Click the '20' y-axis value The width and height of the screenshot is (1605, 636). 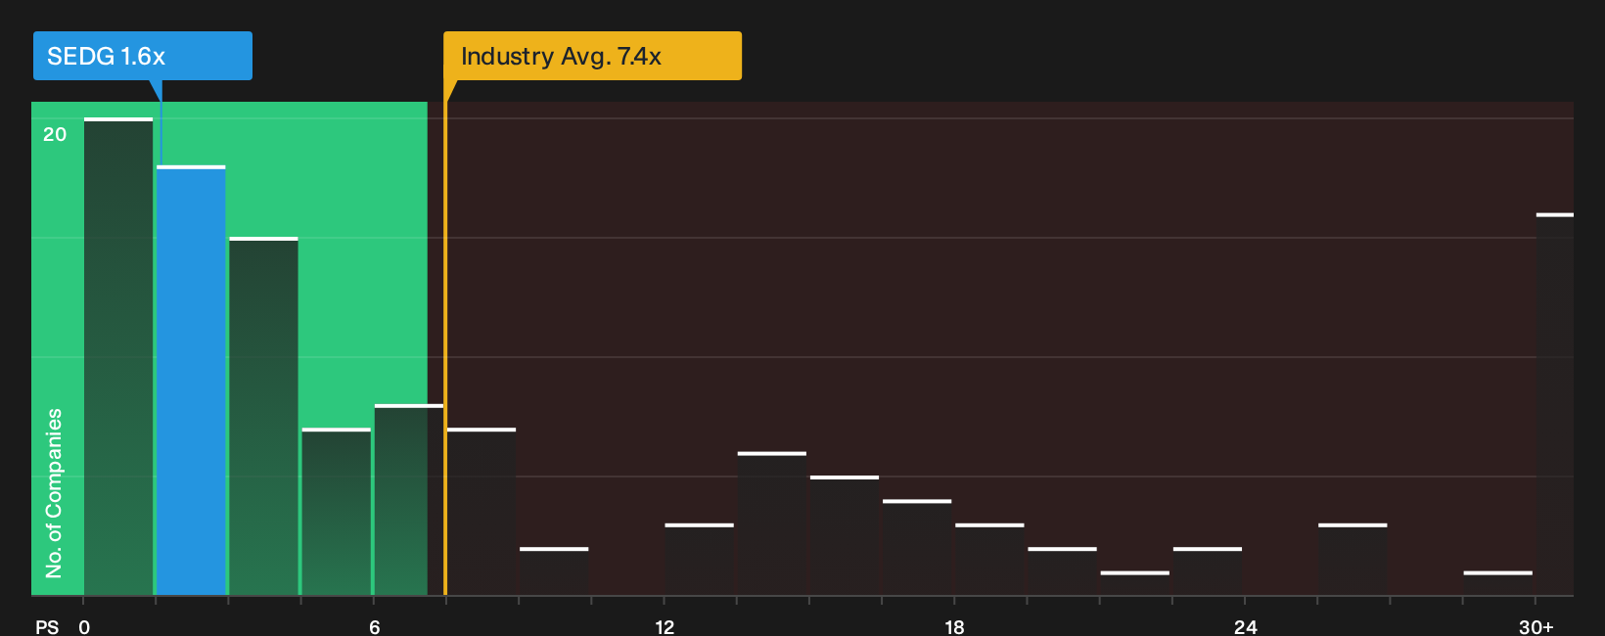pyautogui.click(x=55, y=135)
